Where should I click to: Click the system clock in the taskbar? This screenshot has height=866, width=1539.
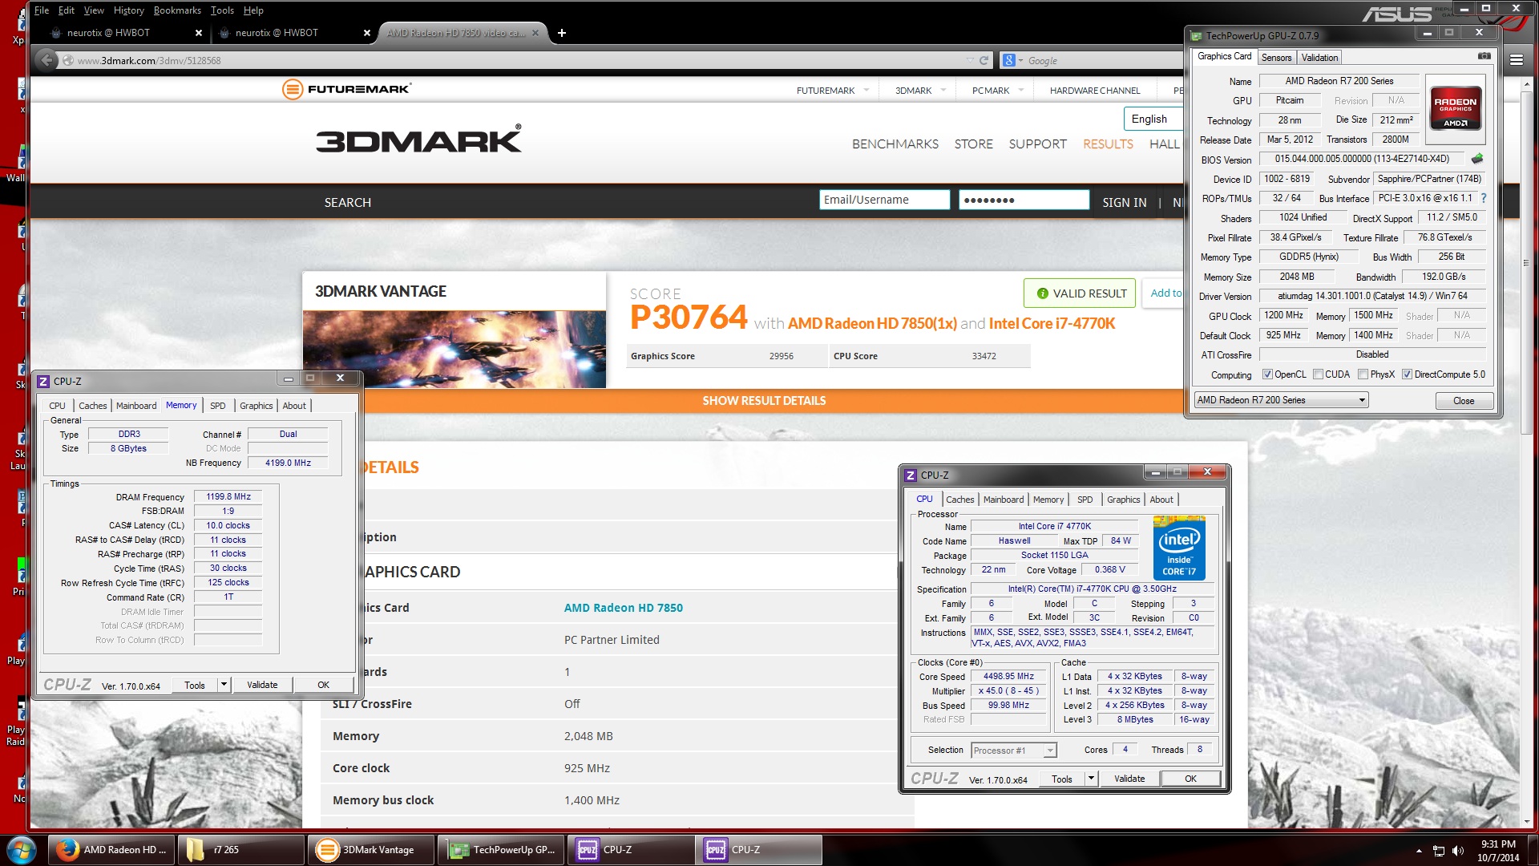click(1497, 851)
